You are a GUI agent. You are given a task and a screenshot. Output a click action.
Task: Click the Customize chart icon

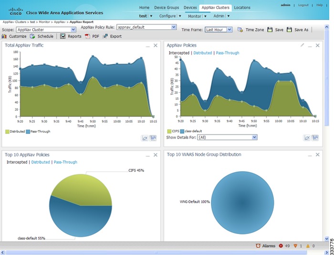pos(4,36)
